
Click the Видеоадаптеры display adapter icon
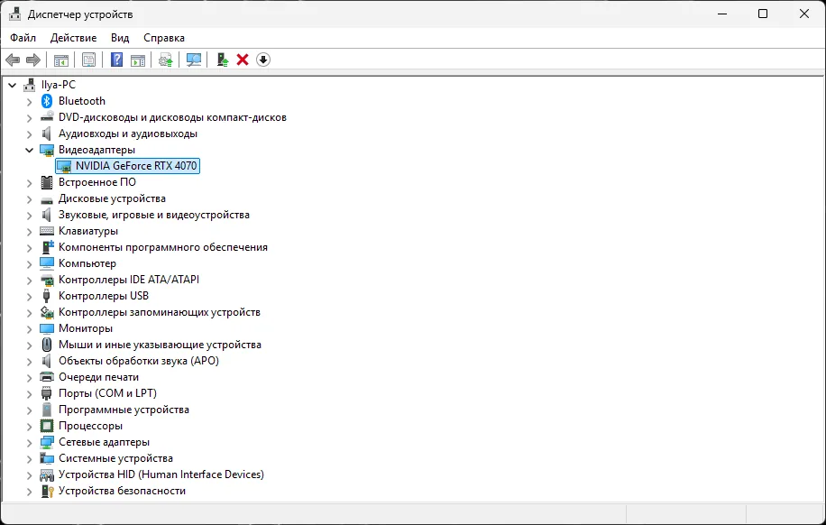click(x=47, y=150)
